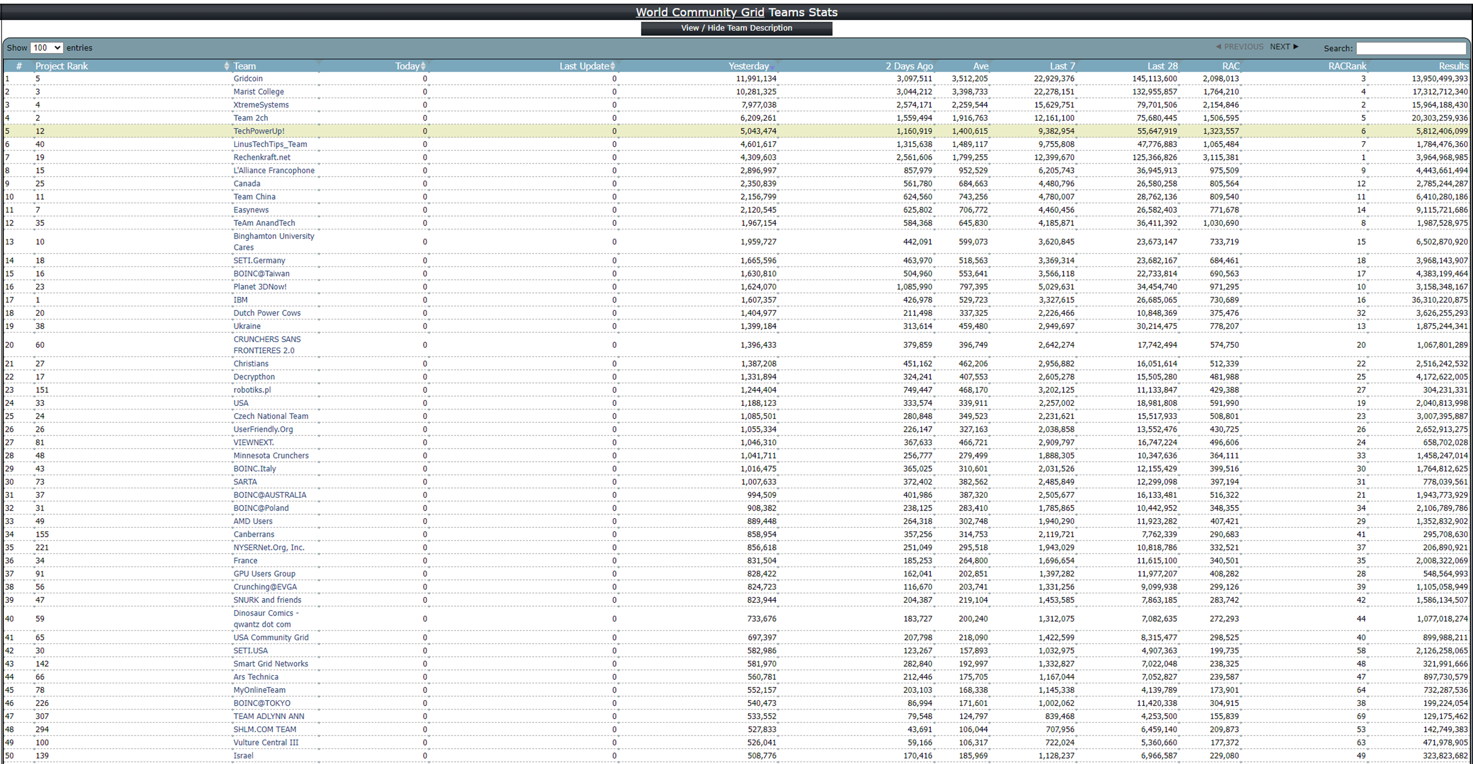Open the AMD Users team link

pyautogui.click(x=253, y=522)
